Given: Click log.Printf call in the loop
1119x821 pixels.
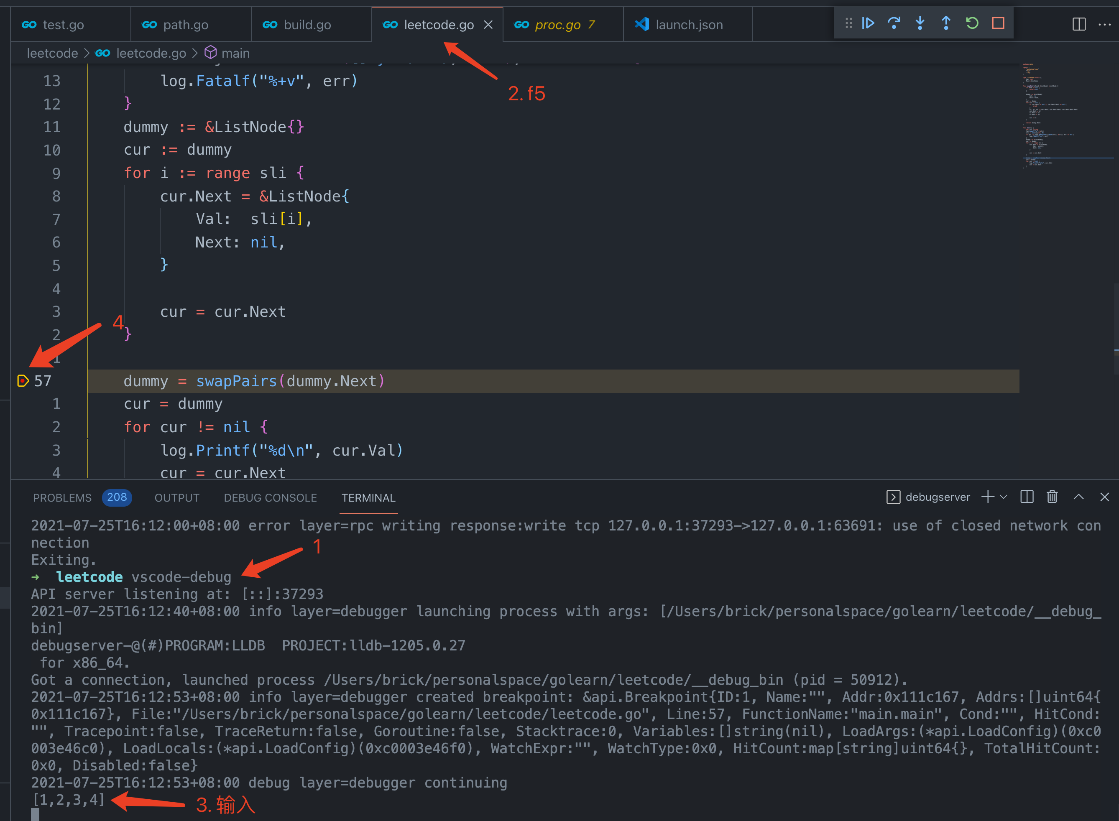Looking at the screenshot, I should coord(281,450).
